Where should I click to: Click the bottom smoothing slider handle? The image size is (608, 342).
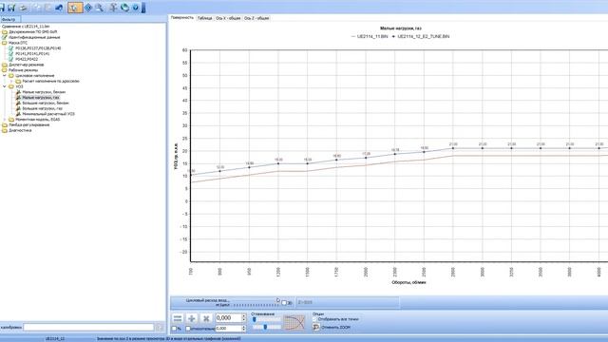pos(265,327)
